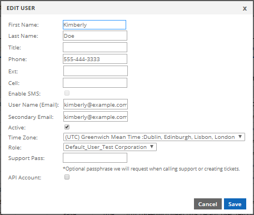Open the Time Zone dropdown
The image size is (254, 215).
click(154, 137)
